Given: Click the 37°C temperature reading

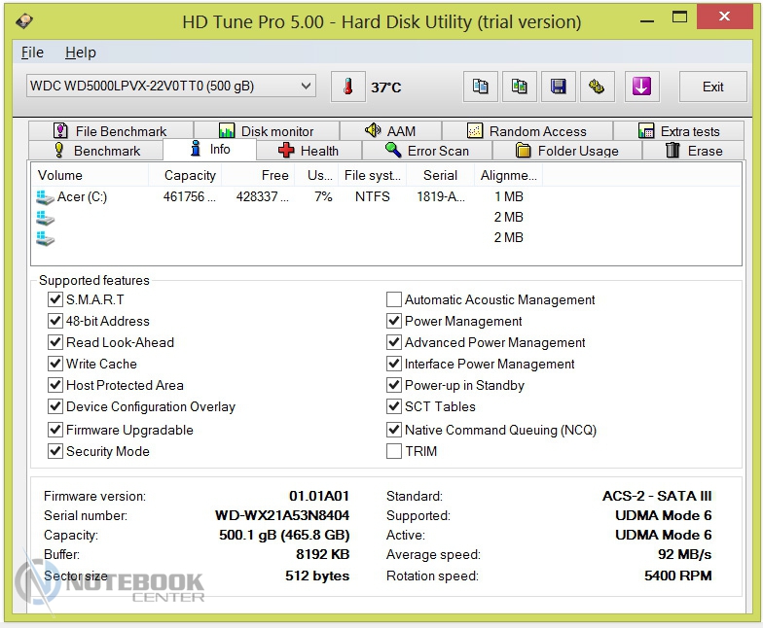Looking at the screenshot, I should coord(385,87).
